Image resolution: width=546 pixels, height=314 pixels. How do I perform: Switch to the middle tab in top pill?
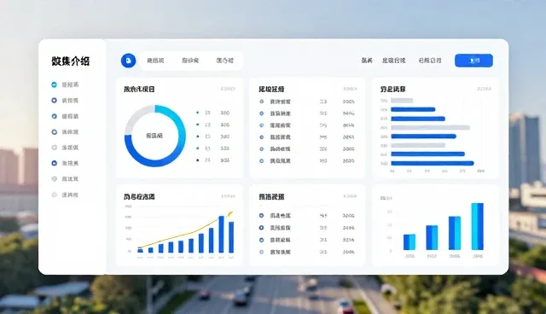point(190,61)
